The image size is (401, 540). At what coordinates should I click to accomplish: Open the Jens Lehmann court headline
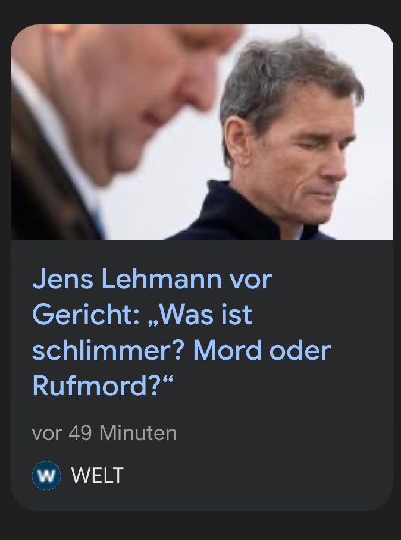[181, 332]
